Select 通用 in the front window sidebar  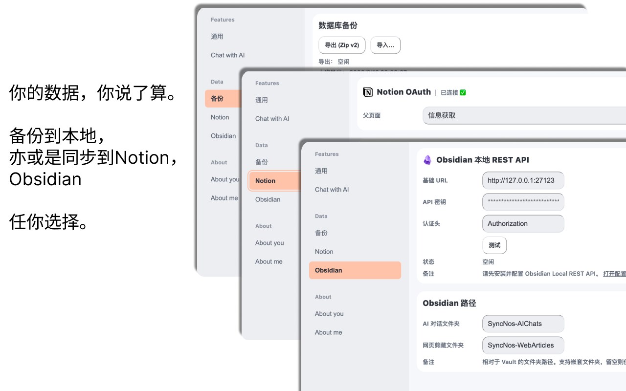coord(321,171)
